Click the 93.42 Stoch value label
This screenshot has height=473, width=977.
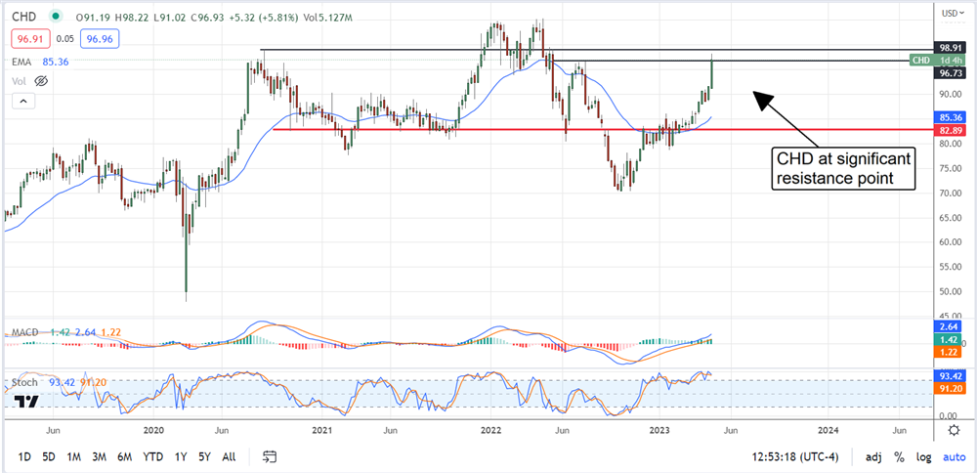pos(951,376)
